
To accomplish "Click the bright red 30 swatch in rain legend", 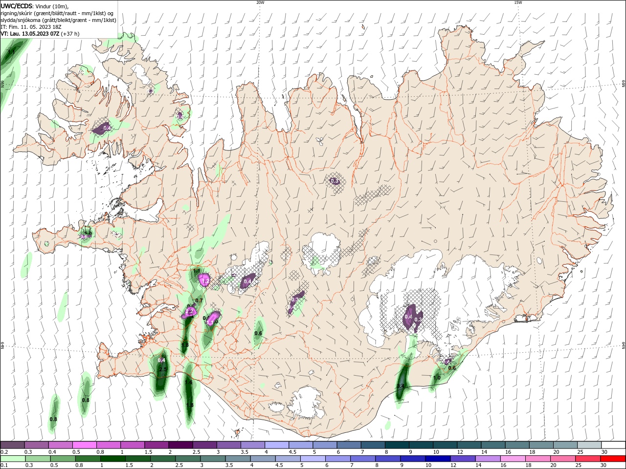I will [x=613, y=459].
